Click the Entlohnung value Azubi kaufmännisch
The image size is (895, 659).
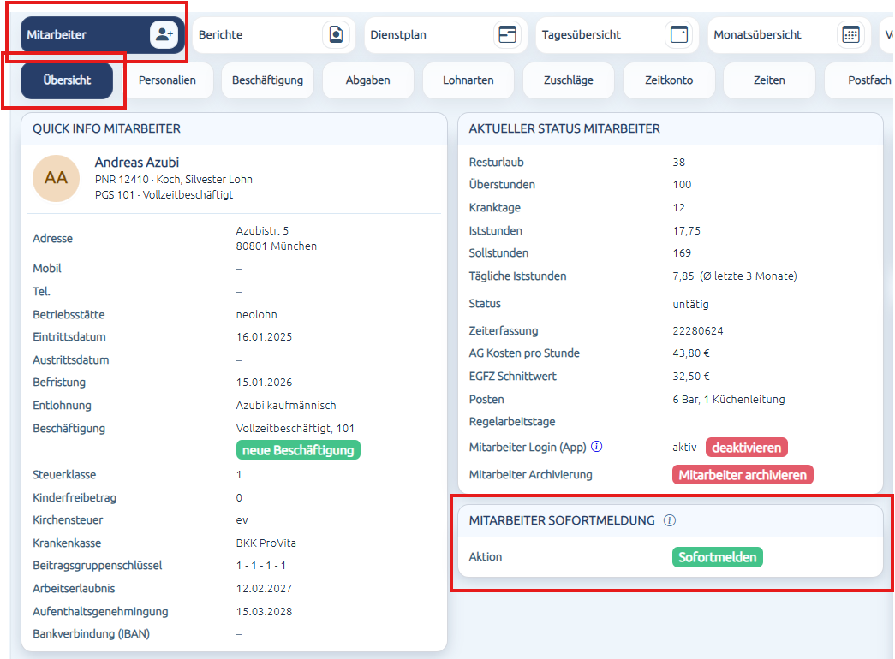pyautogui.click(x=286, y=405)
